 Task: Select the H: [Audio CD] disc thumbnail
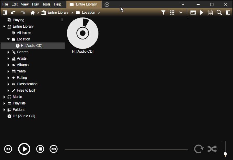83,33
